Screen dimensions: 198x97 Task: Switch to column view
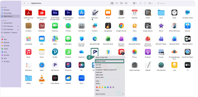(x=121, y=3)
